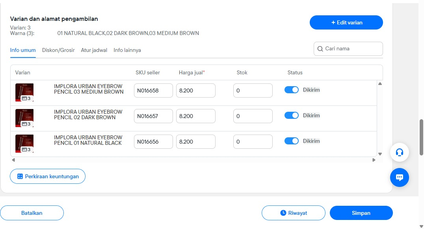This screenshot has height=229, width=424.
Task: Click Harga jual field for 03 MEDIUM BROWN
Action: click(x=196, y=90)
